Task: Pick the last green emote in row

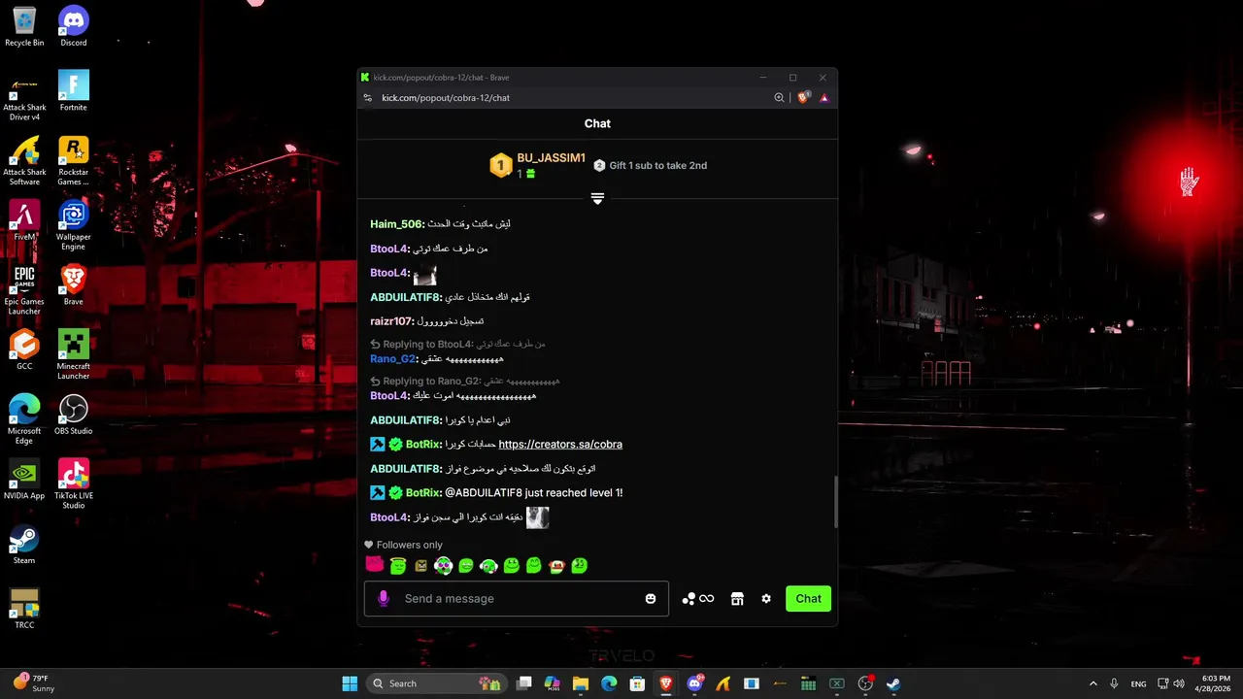Action: click(x=580, y=566)
